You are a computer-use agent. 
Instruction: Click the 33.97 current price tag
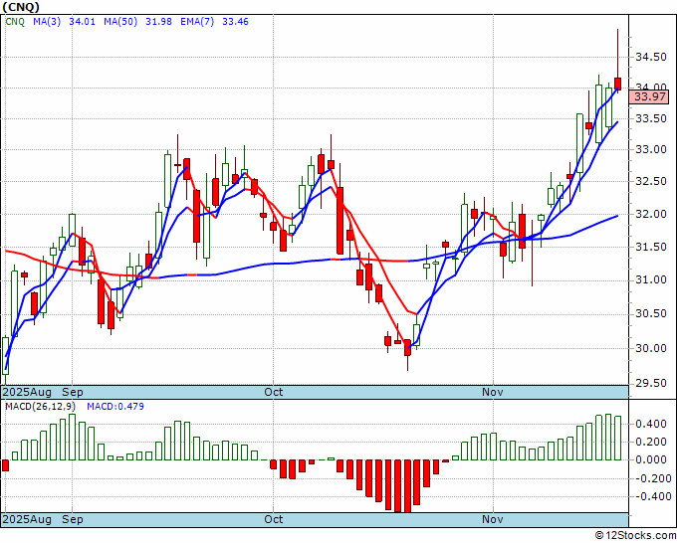(649, 96)
